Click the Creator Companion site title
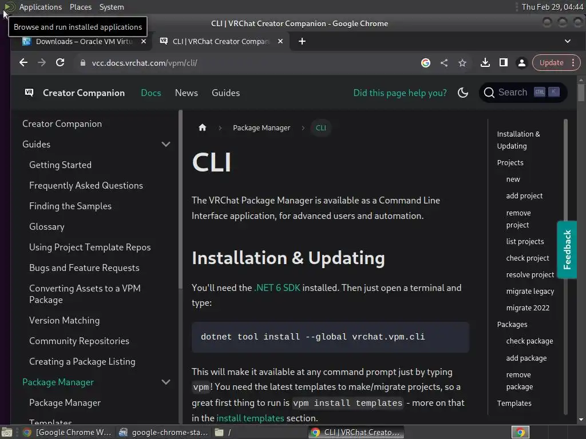 click(x=84, y=93)
